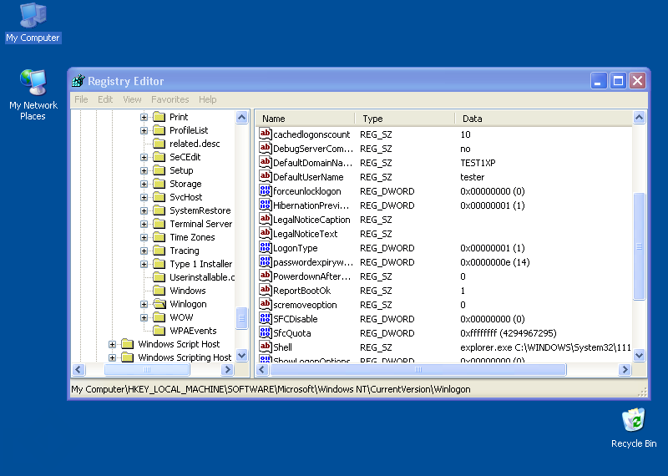Expand the Windows Script Host key
Screen dimensions: 668x476
tap(112, 344)
